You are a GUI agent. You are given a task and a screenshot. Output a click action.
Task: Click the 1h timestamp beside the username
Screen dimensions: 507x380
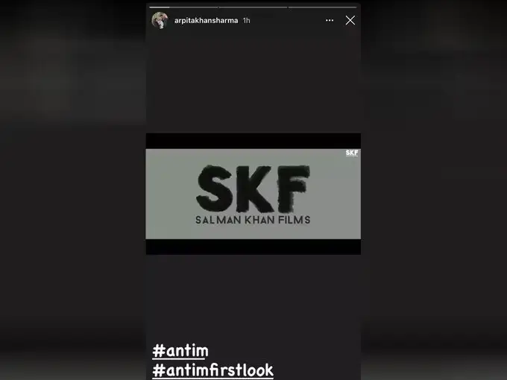click(x=246, y=21)
